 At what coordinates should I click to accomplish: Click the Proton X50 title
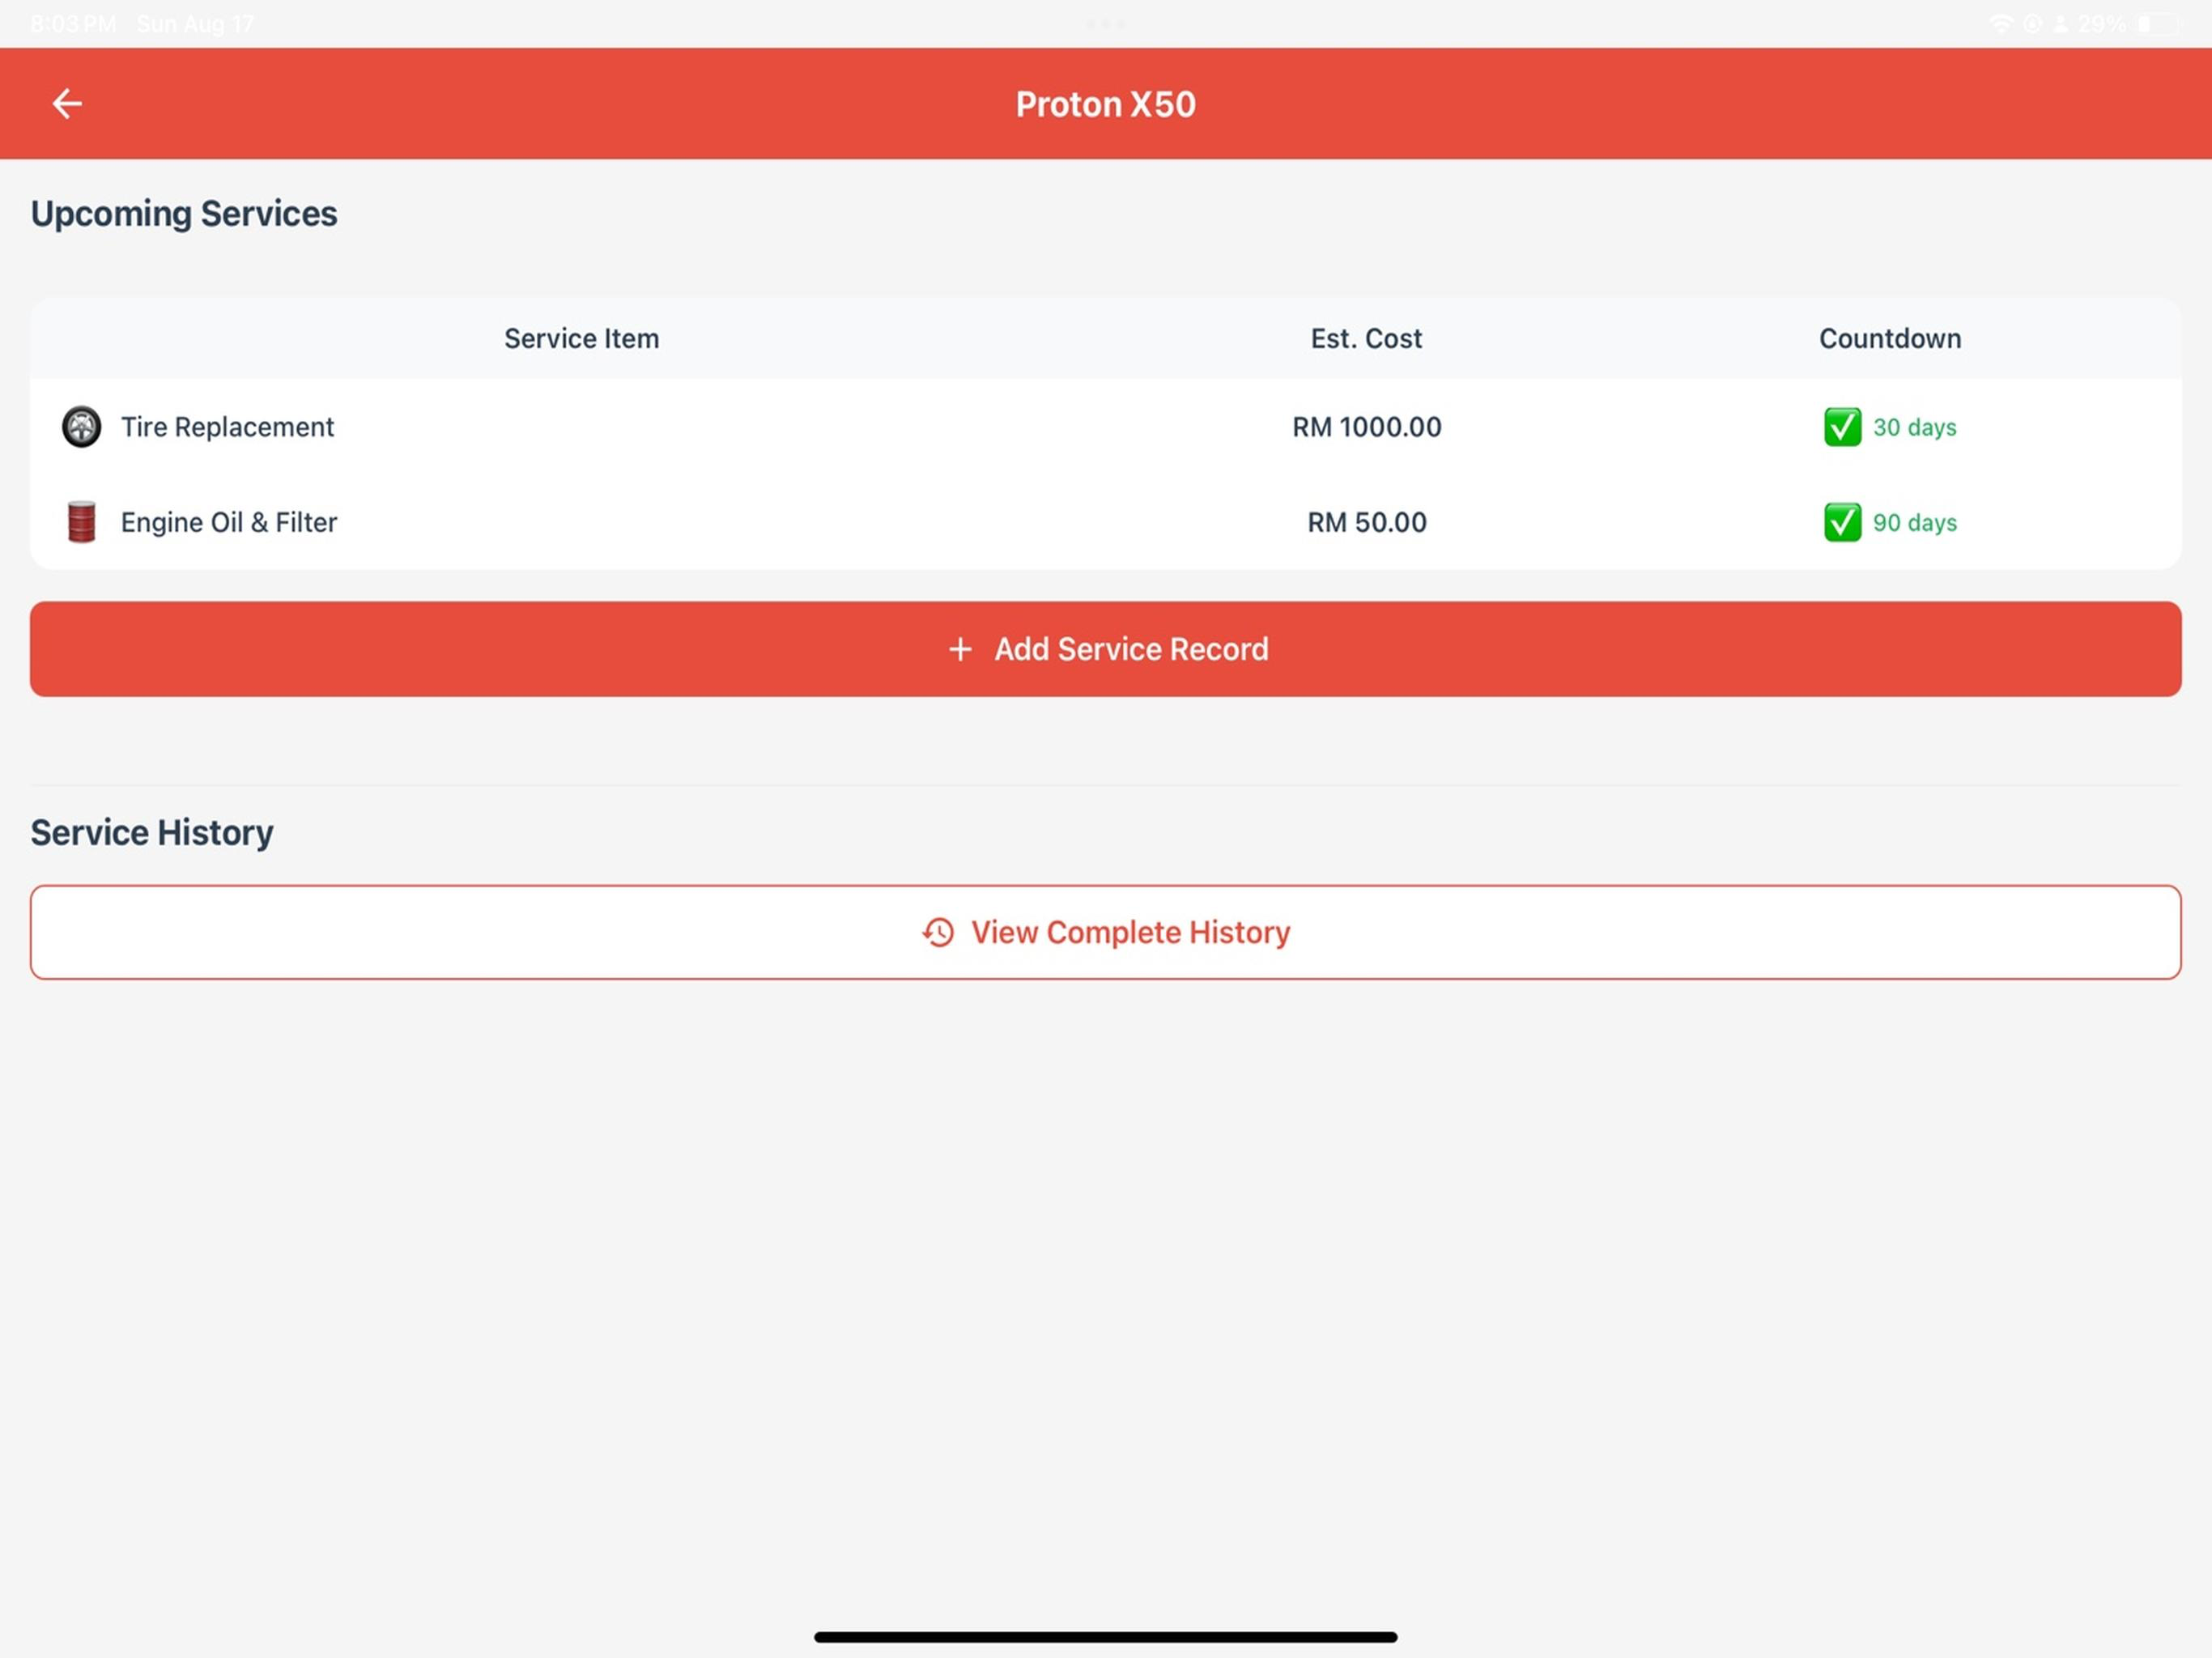point(1106,104)
